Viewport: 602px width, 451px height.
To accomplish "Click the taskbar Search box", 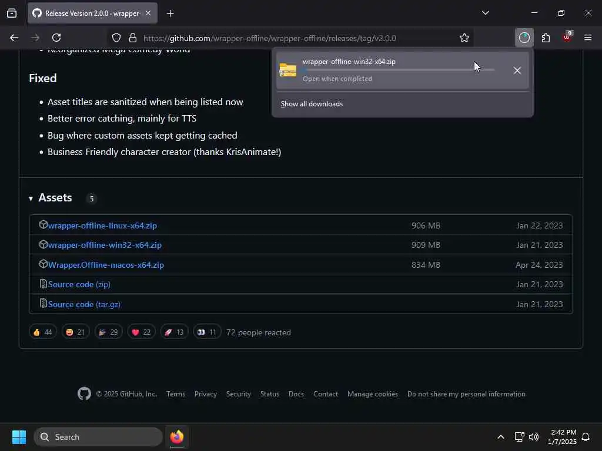I will pyautogui.click(x=98, y=437).
